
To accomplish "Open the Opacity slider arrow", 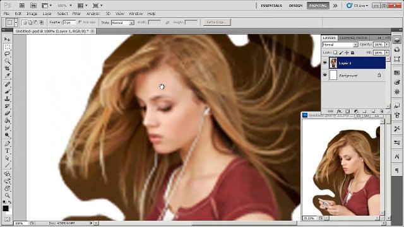I will pyautogui.click(x=387, y=45).
